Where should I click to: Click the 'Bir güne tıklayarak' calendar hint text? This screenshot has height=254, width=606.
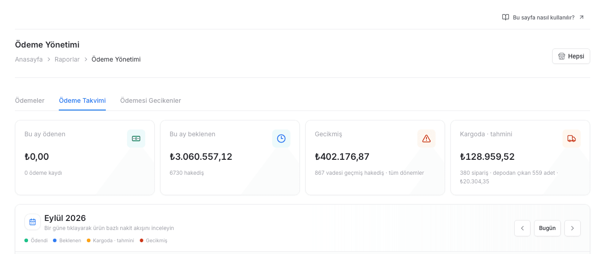(x=109, y=228)
